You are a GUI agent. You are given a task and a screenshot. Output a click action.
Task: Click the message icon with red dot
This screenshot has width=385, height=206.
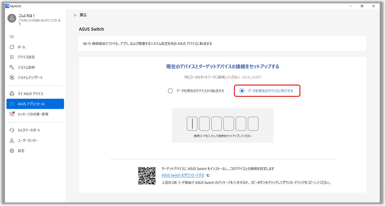pos(12,114)
